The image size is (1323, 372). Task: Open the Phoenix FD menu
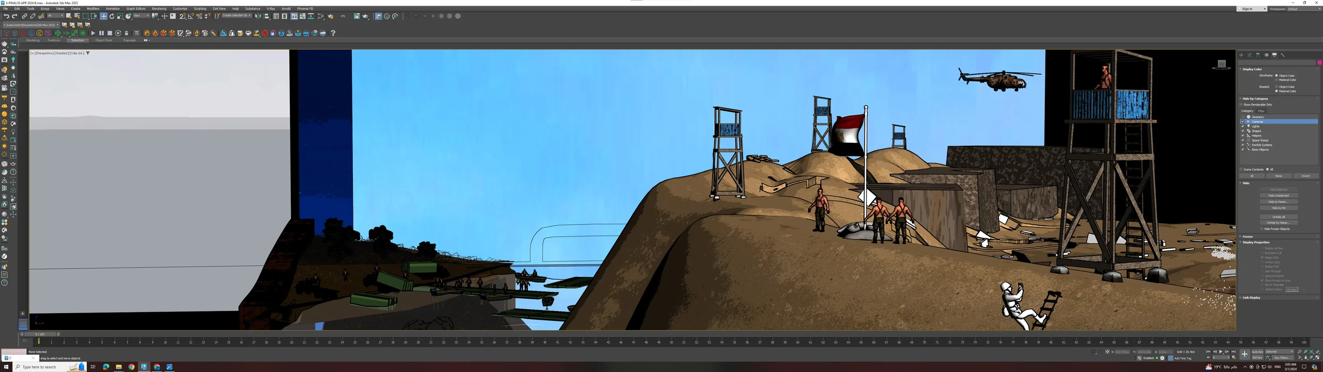pyautogui.click(x=305, y=9)
